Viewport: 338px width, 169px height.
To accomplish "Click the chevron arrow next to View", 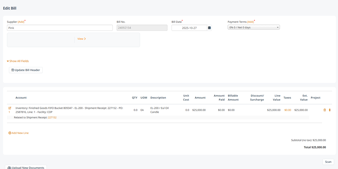I will pos(85,39).
